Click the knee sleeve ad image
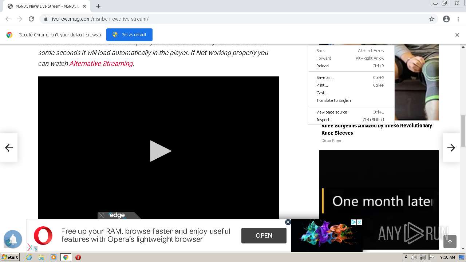Image resolution: width=466 pixels, height=262 pixels. tap(416, 82)
